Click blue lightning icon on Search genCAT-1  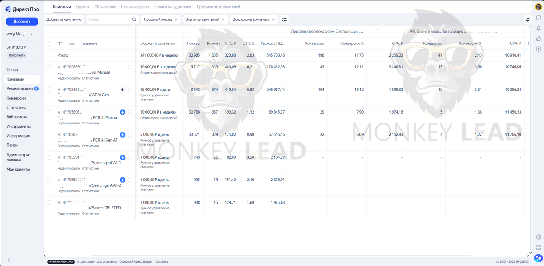tap(122, 157)
